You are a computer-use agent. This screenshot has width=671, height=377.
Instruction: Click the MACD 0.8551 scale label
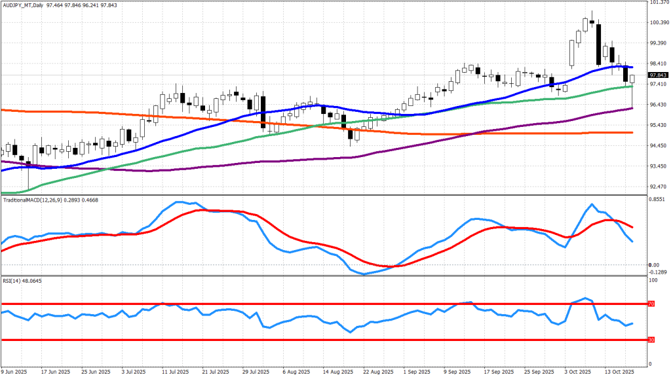pos(657,200)
